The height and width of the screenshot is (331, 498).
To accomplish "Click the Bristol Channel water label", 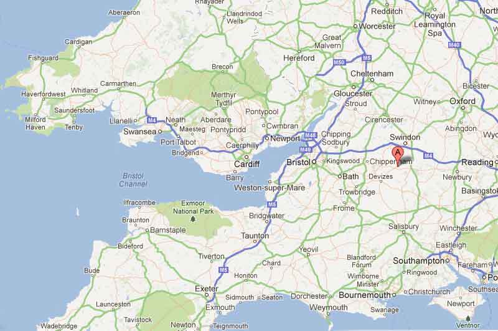I will (133, 180).
